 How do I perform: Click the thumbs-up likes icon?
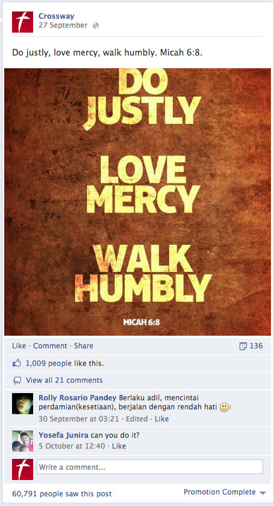point(16,363)
